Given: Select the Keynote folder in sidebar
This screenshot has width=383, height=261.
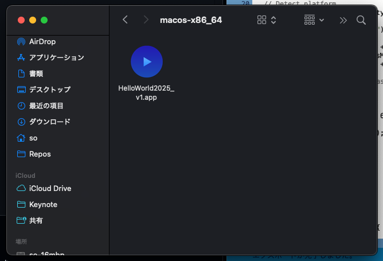Looking at the screenshot, I should 58,204.
